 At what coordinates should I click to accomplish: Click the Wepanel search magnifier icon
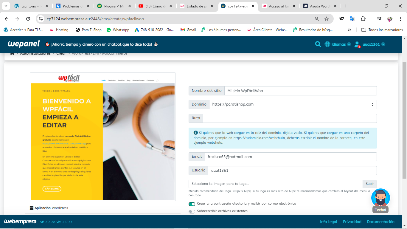click(x=318, y=44)
